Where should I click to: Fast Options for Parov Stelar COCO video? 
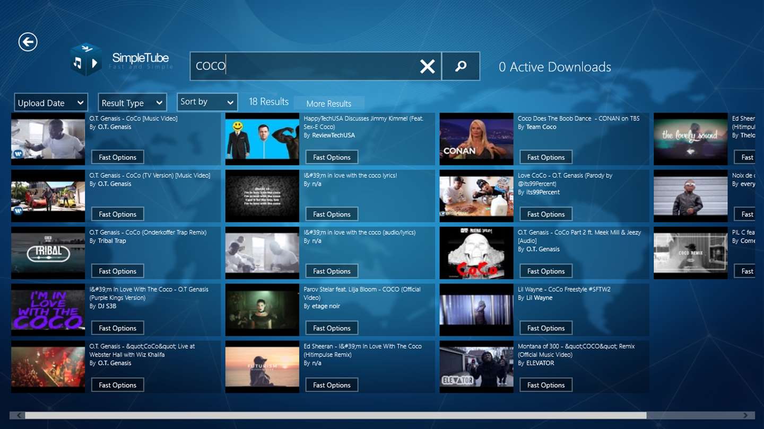pyautogui.click(x=332, y=328)
